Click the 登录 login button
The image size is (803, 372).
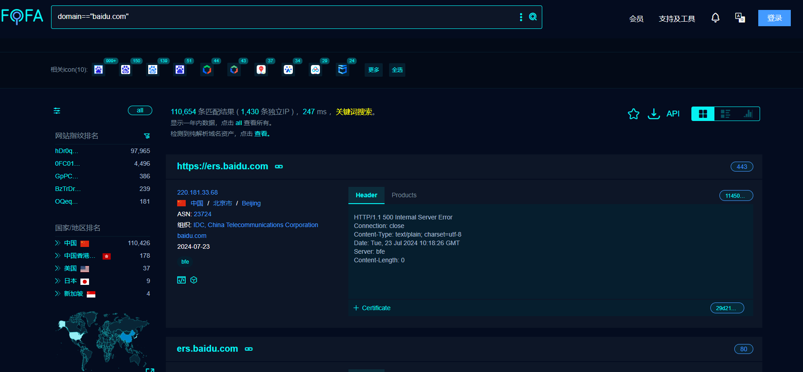tap(775, 18)
